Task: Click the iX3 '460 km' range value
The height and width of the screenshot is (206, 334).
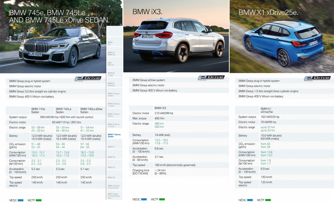Action: point(159,124)
